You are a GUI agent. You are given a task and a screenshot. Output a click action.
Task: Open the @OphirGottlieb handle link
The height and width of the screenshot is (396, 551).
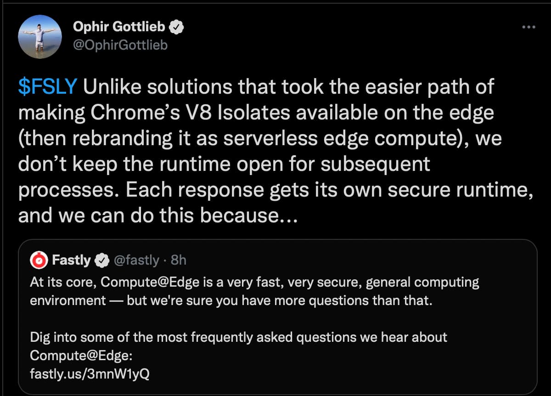click(120, 45)
